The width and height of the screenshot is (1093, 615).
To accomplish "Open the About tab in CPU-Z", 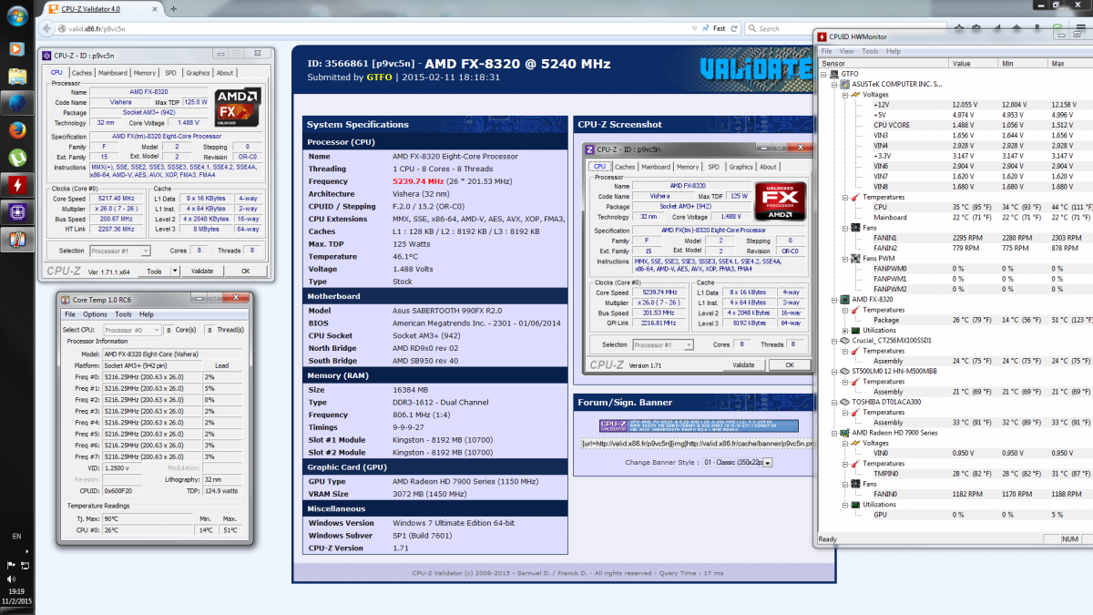I will click(x=225, y=73).
